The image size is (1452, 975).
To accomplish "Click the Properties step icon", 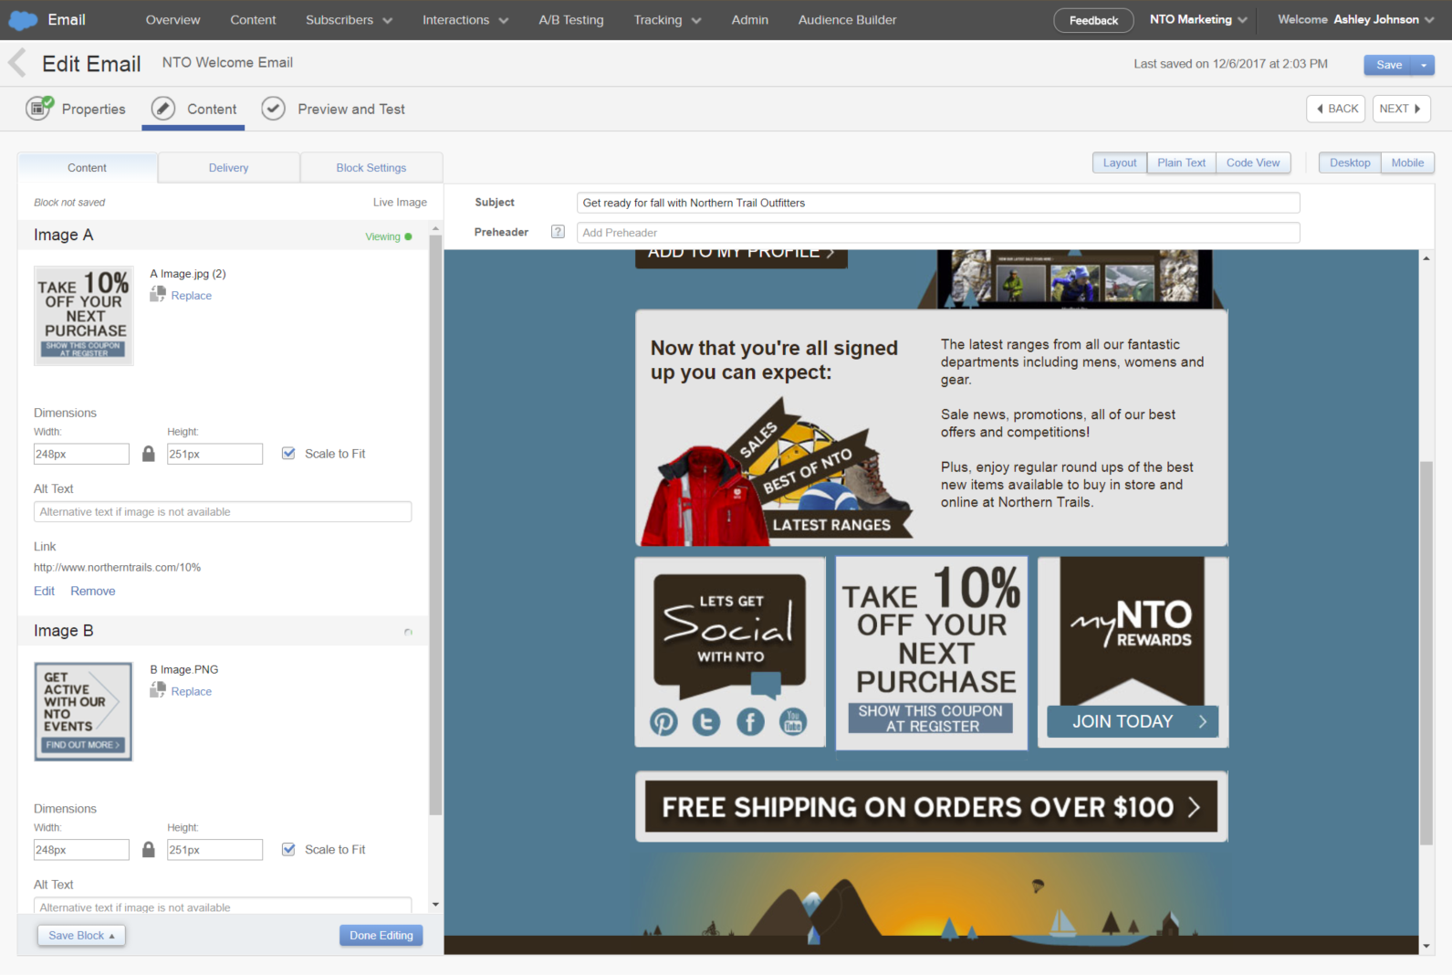I will click(x=39, y=109).
